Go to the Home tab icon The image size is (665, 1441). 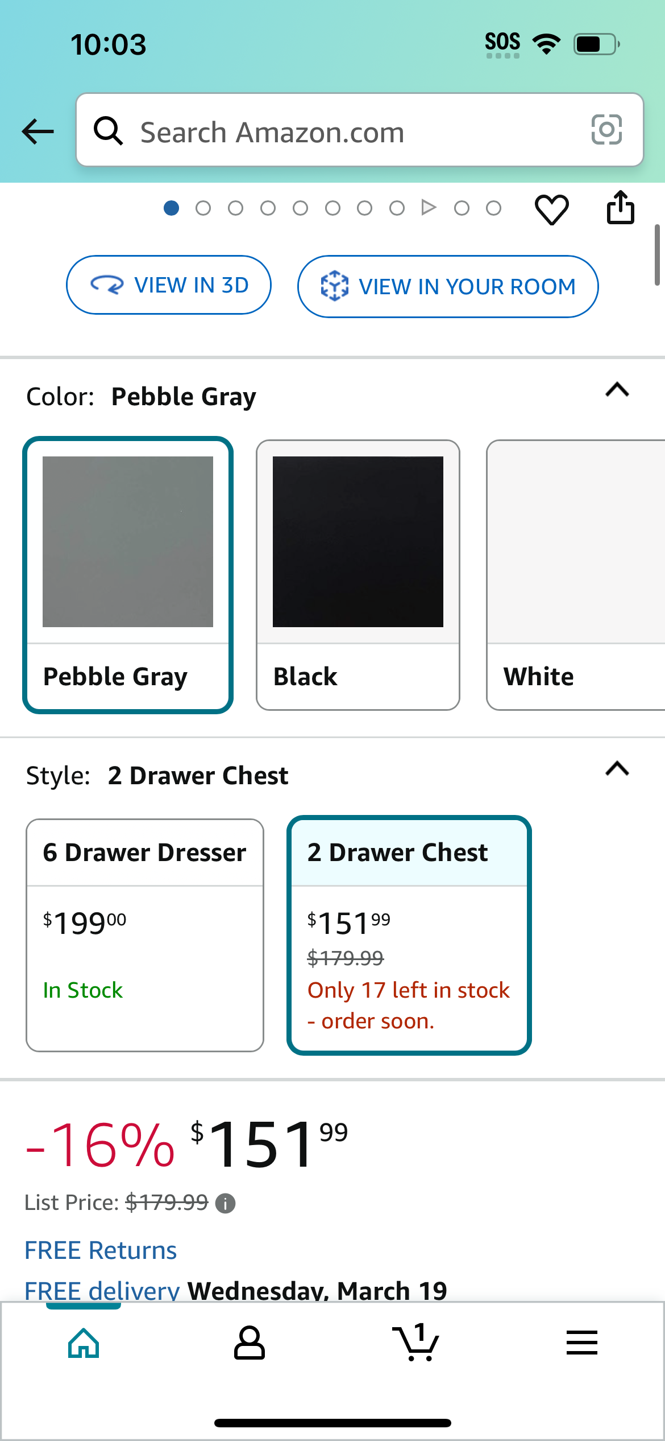84,1343
